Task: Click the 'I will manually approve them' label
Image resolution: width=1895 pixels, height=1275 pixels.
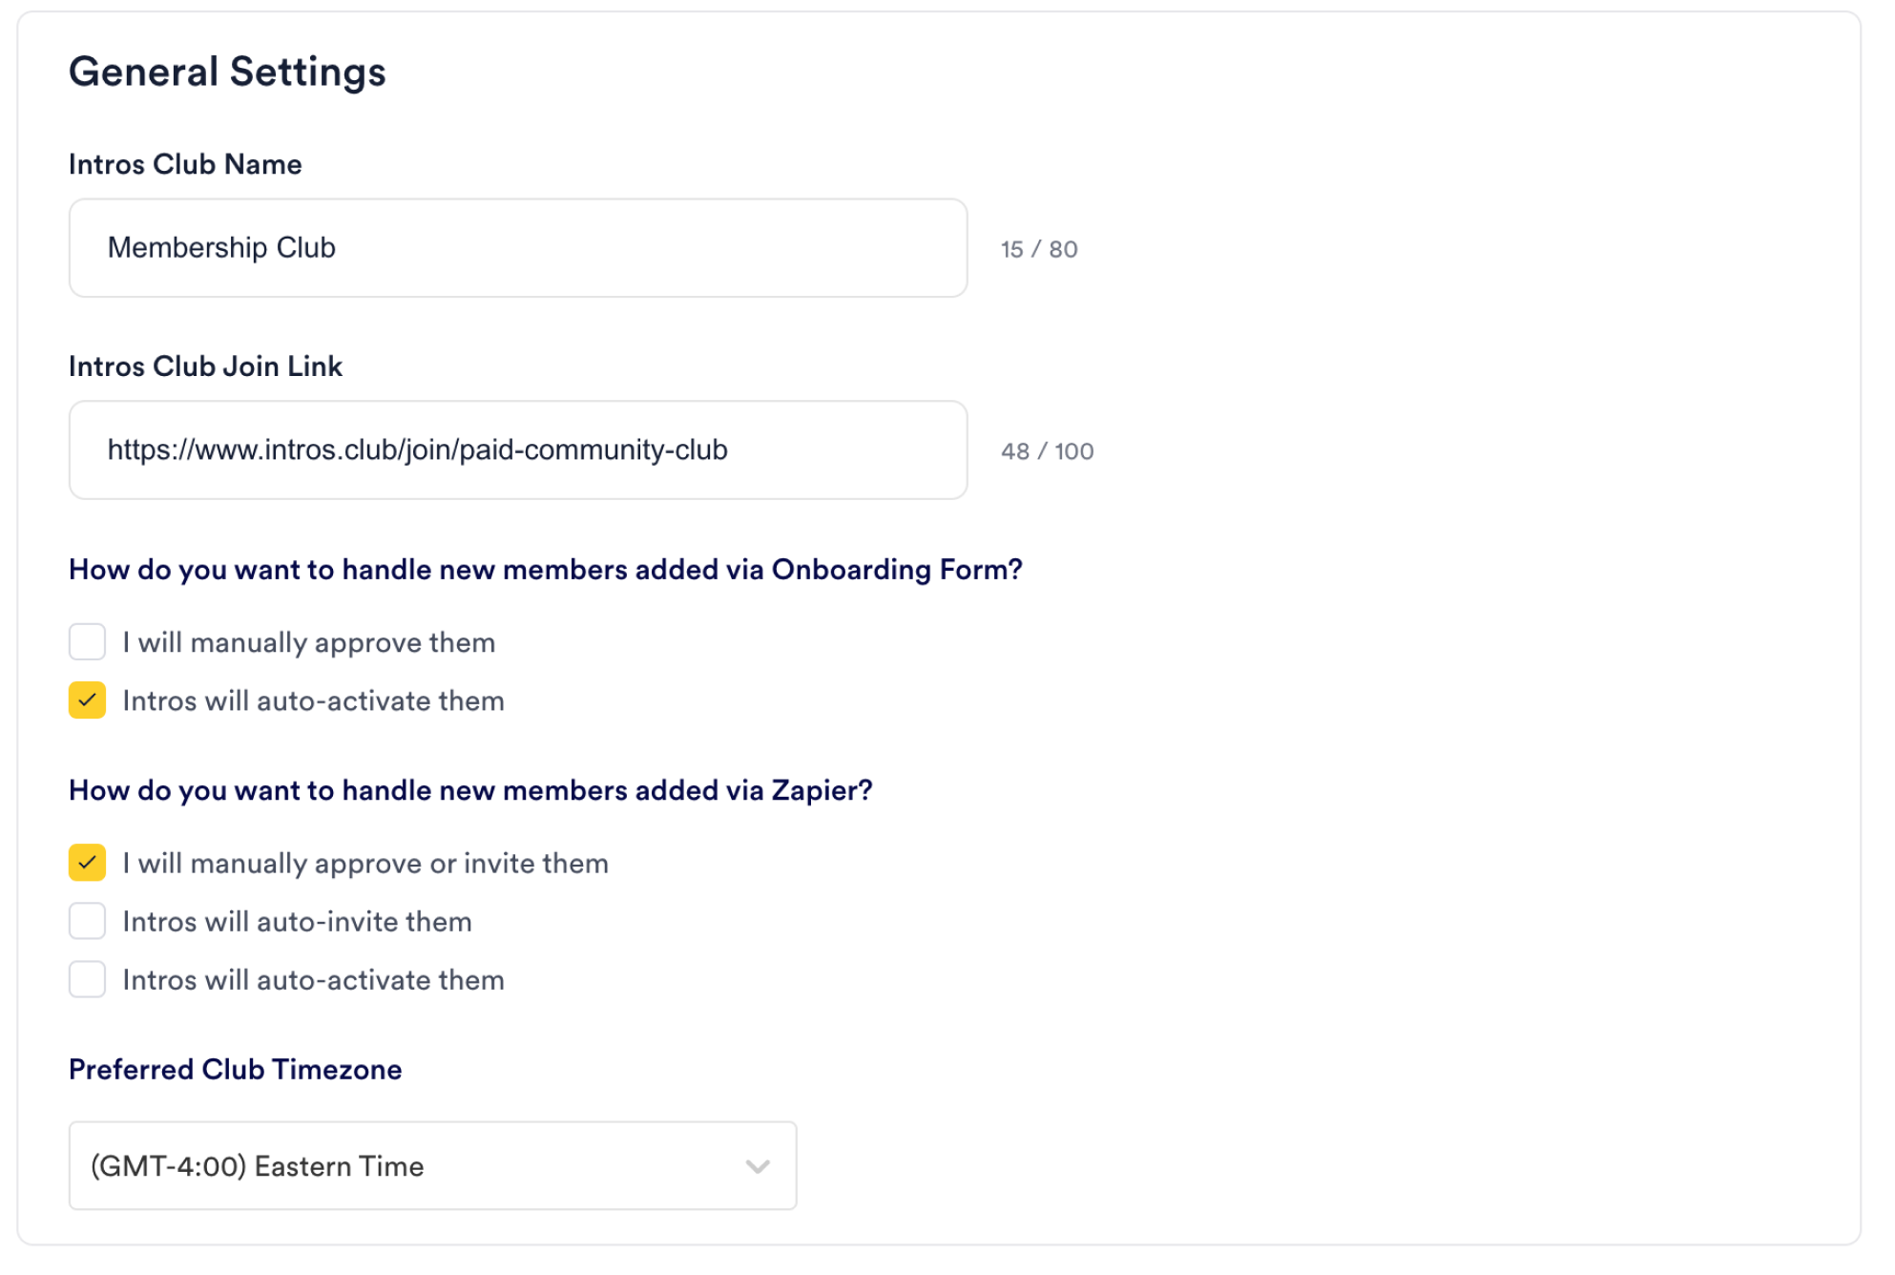Action: point(308,642)
